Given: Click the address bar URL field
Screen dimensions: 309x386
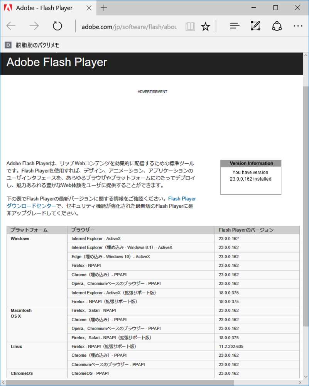Looking at the screenshot, I should point(129,27).
